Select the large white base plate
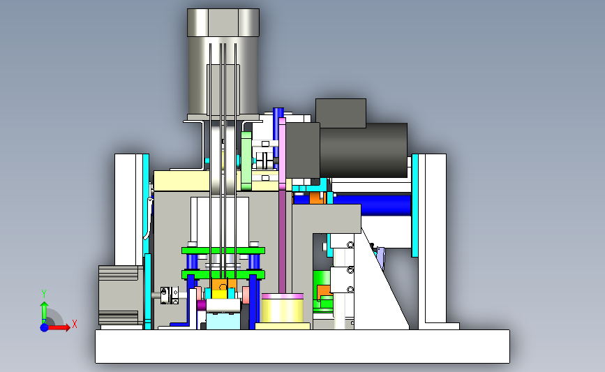 pos(302,347)
